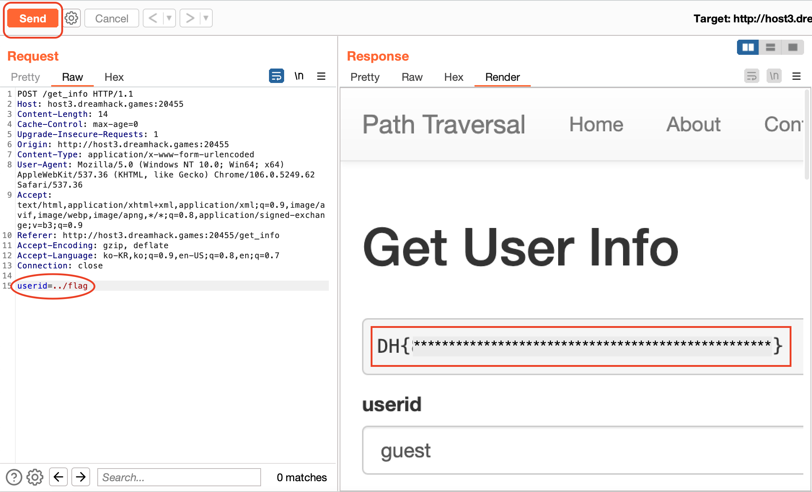Toggle line wrap in Request editor
The height and width of the screenshot is (492, 812).
coord(276,76)
